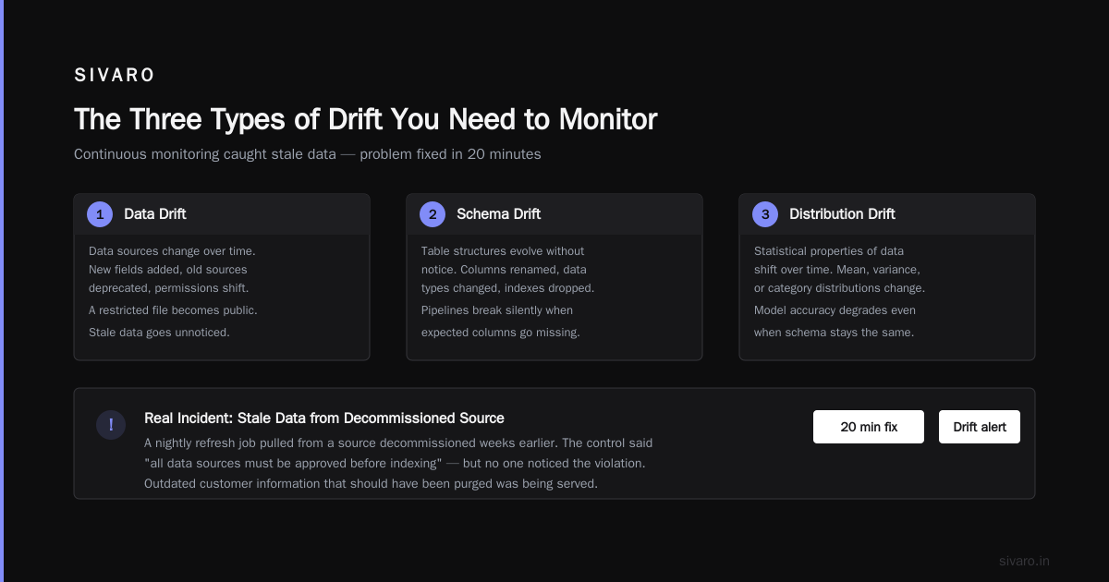Click the line 'or category distributions change.'

click(x=839, y=288)
